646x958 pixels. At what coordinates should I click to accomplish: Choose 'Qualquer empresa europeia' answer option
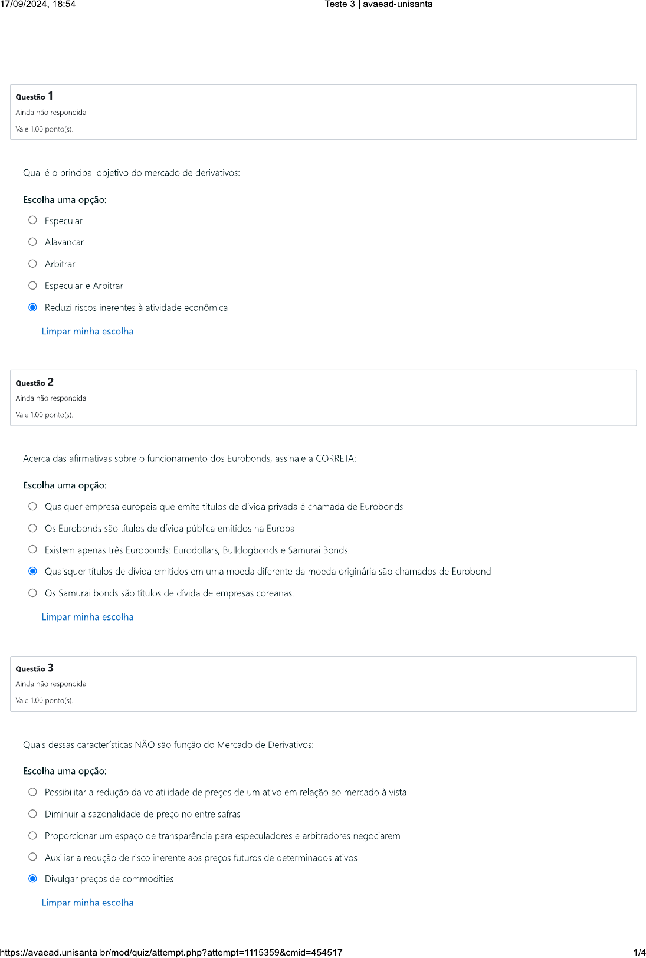(33, 507)
